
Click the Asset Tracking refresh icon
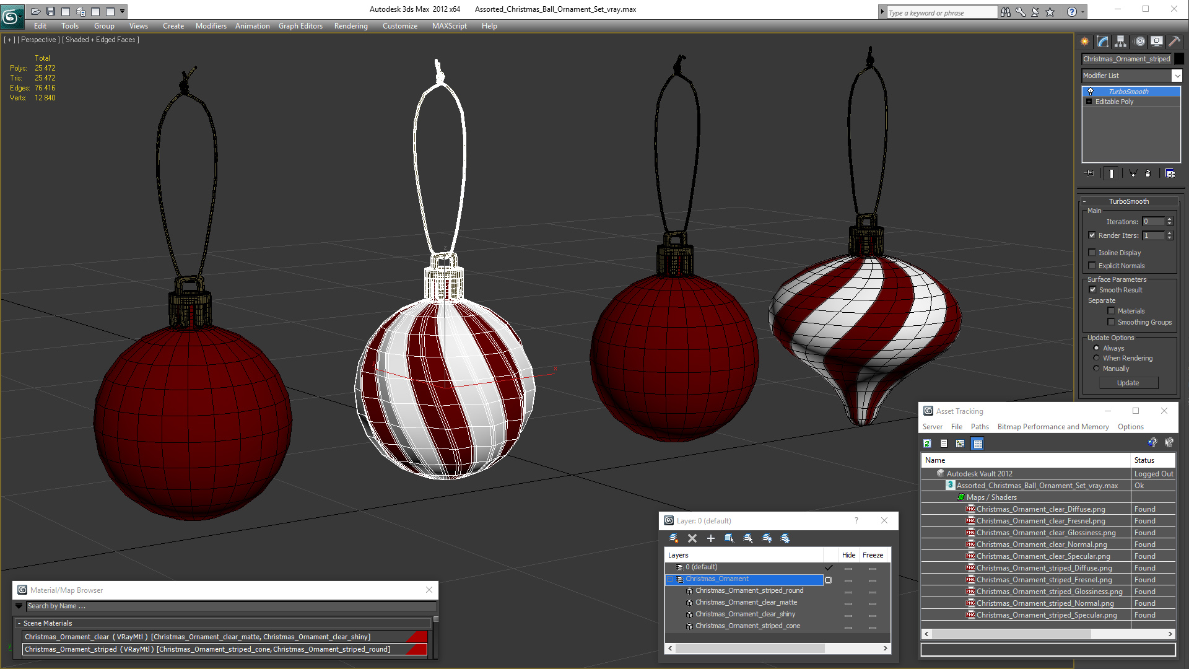click(x=927, y=444)
